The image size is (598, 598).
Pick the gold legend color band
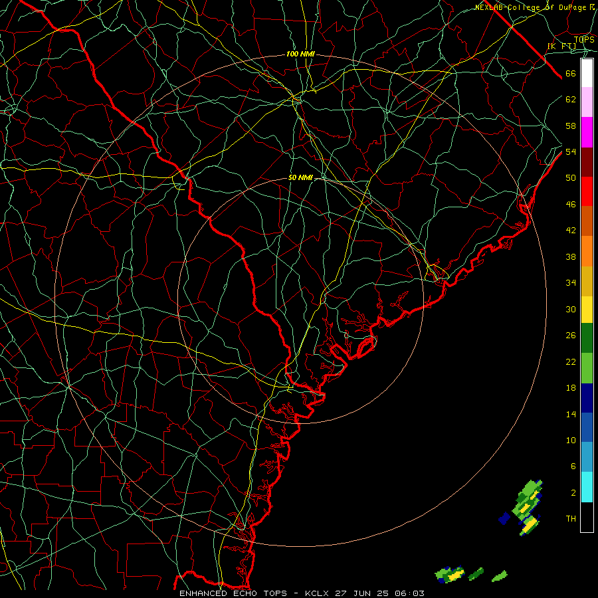point(587,281)
